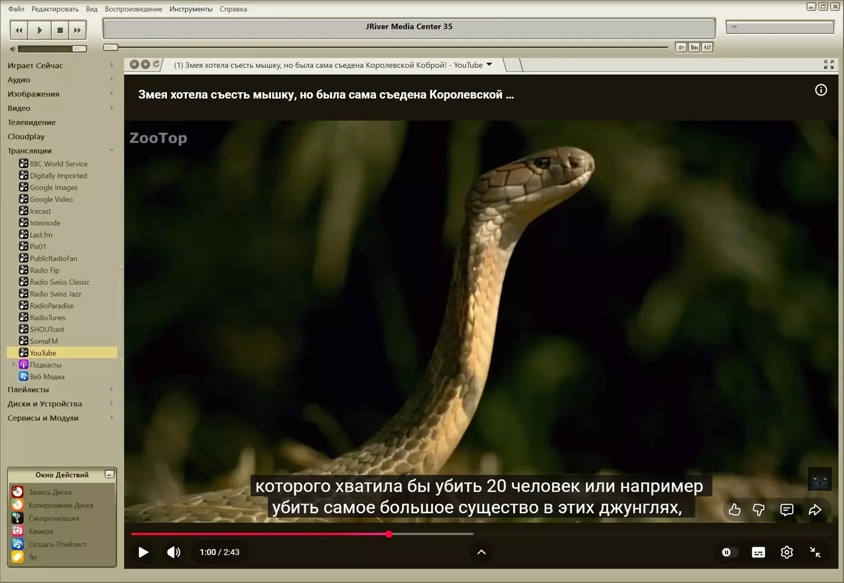Open the mixer sliders button above the tab bar
This screenshot has height=583, width=844.
(x=707, y=47)
